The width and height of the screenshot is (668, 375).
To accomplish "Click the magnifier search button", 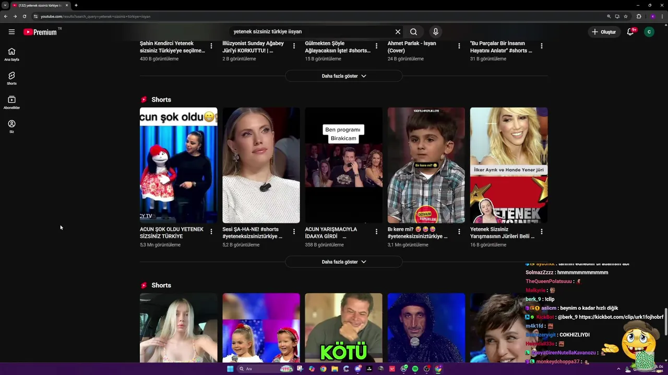I will click(413, 32).
